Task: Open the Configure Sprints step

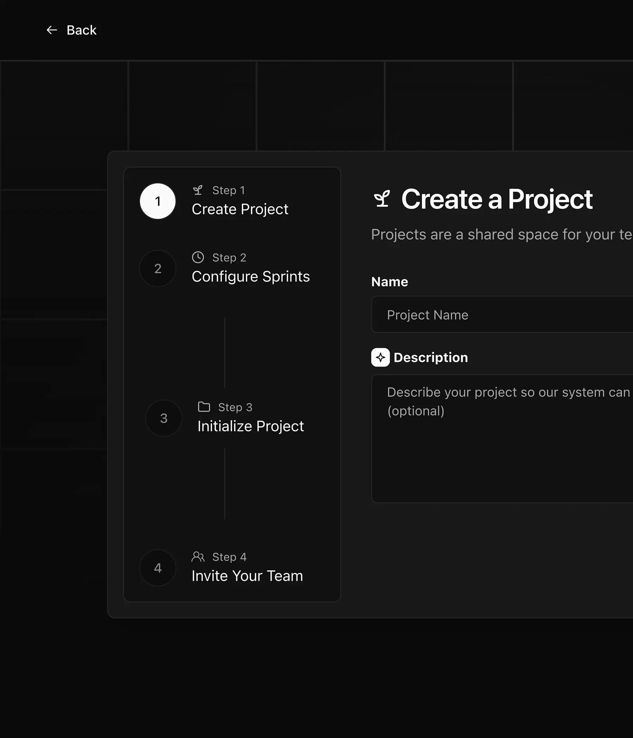Action: coord(250,277)
